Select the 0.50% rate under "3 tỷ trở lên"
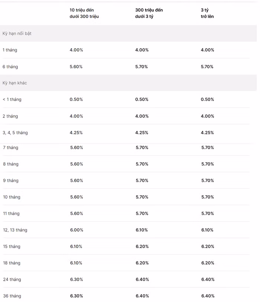The height and width of the screenshot is (302, 260). 207,99
